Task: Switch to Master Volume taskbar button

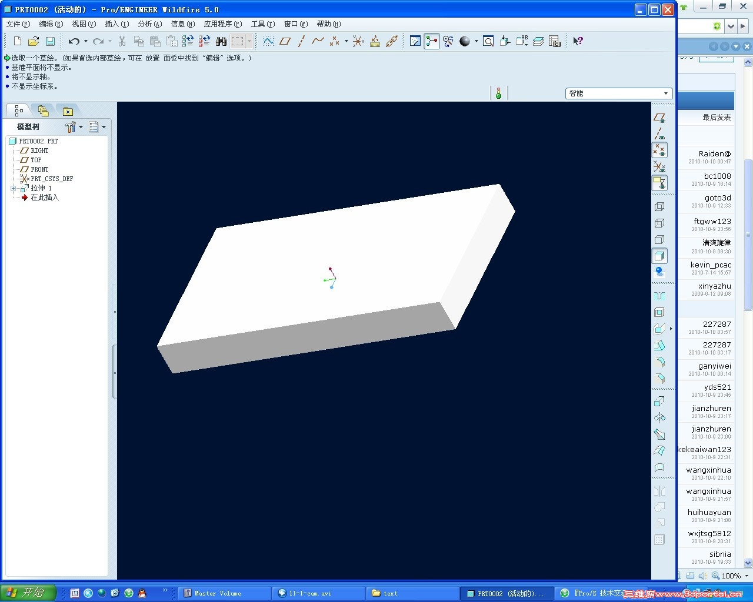Action: (226, 593)
